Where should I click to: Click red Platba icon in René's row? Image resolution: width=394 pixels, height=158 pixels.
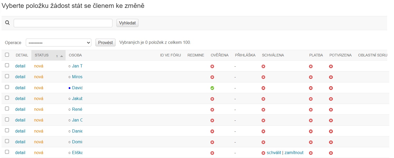[311, 110]
